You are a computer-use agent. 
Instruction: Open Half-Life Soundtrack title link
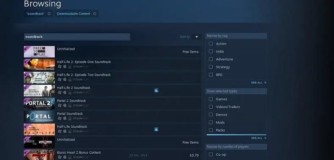coord(72,126)
